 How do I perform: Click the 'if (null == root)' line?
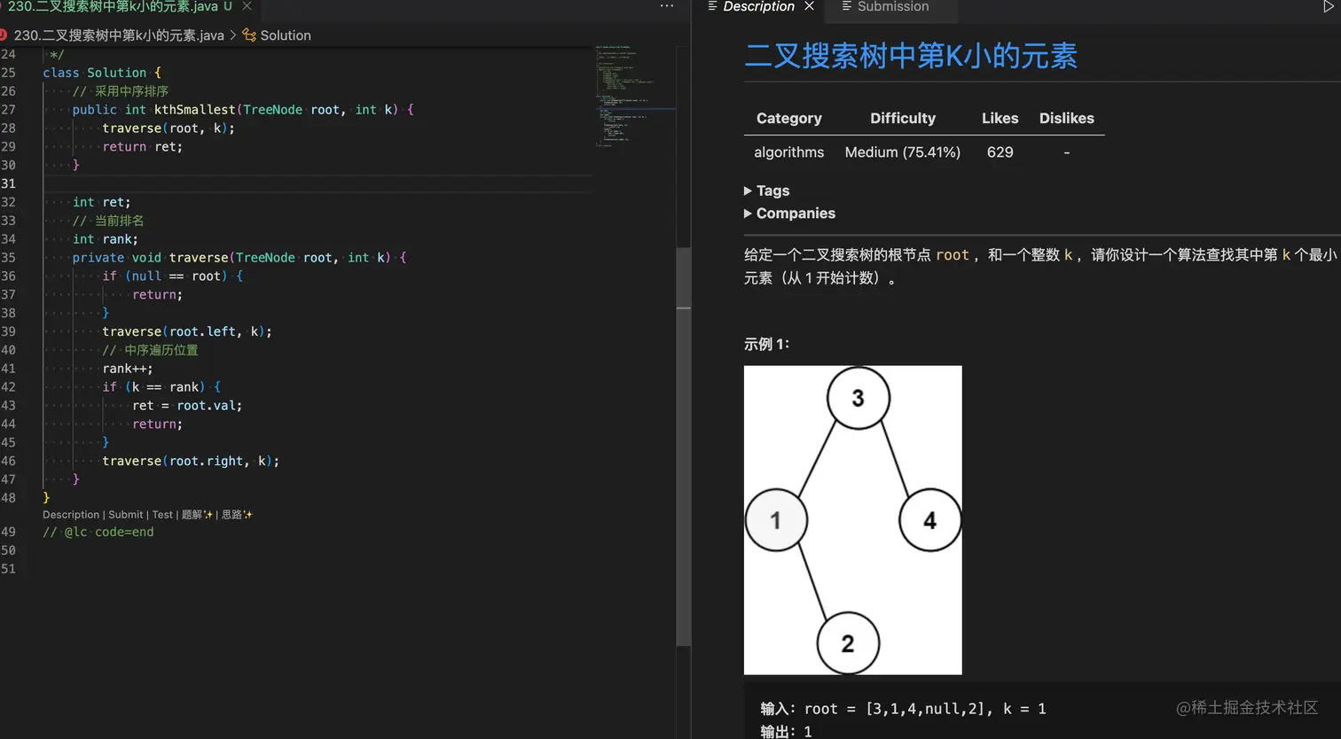172,276
